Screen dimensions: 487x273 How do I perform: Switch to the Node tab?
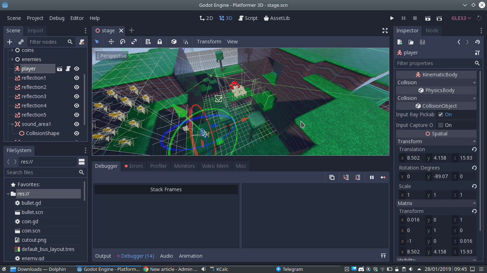point(432,31)
